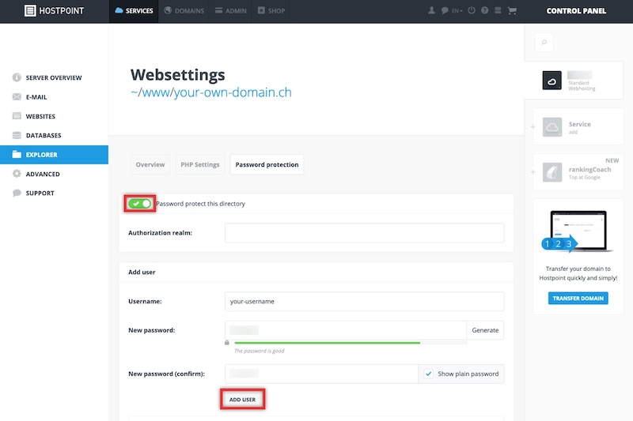Open the Advanced sidebar section
The image size is (633, 421).
54,174
